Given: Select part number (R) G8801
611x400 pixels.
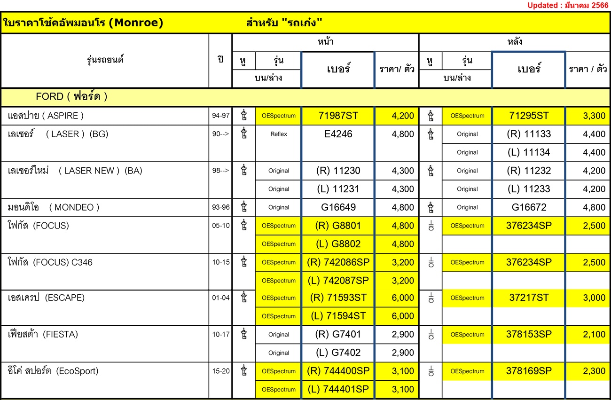Looking at the screenshot, I should tap(338, 226).
